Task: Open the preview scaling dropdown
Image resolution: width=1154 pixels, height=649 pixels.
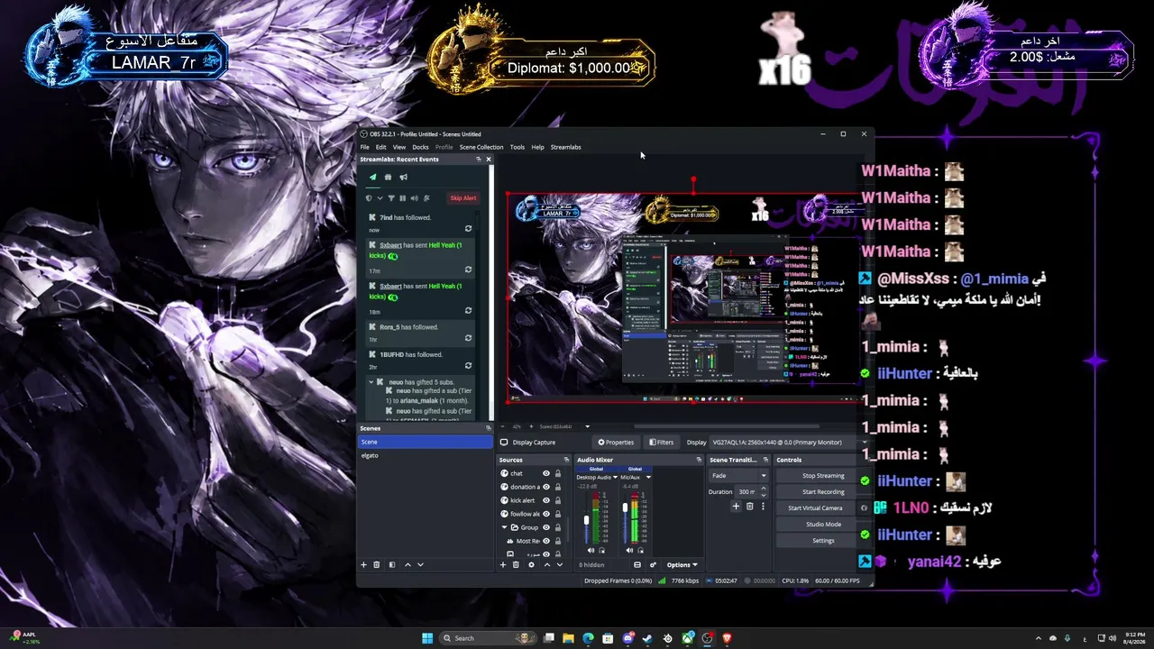Action: (565, 426)
